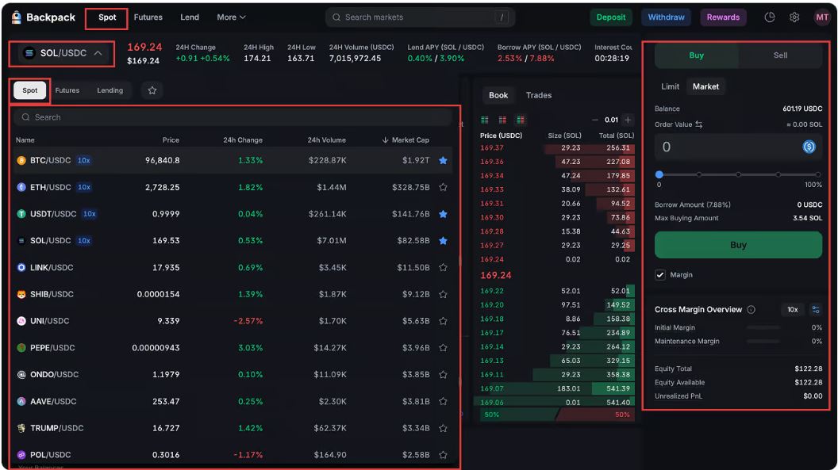The image size is (838, 470).
Task: Click the Search markets field in header
Action: click(x=420, y=17)
